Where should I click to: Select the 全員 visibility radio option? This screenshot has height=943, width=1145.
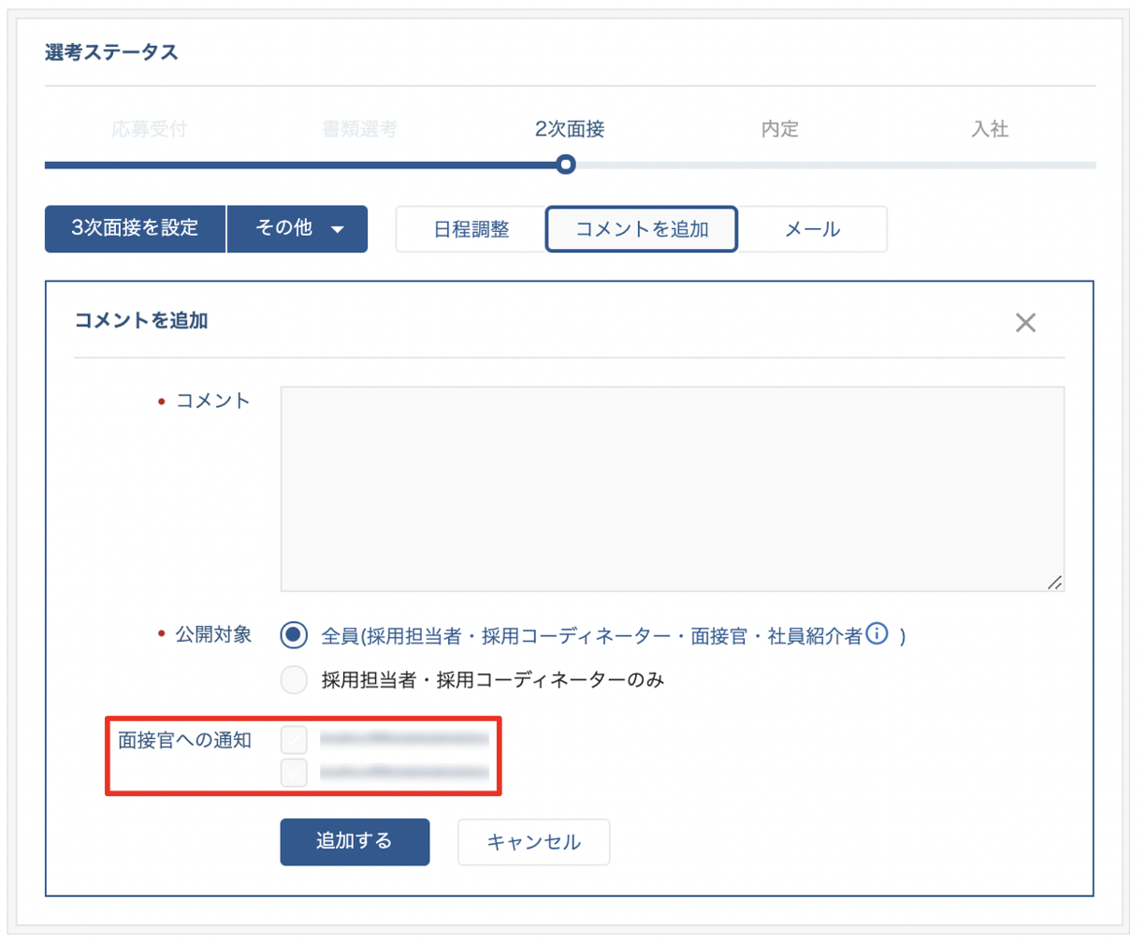[x=294, y=635]
